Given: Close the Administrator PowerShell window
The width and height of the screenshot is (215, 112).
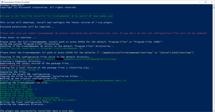Looking at the screenshot, I should point(212,2).
